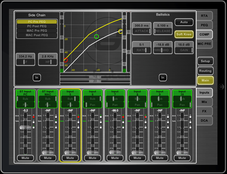Click the -5.2 level on ST Input PC
Viewport: 227px width, 174px height.
coord(25,110)
